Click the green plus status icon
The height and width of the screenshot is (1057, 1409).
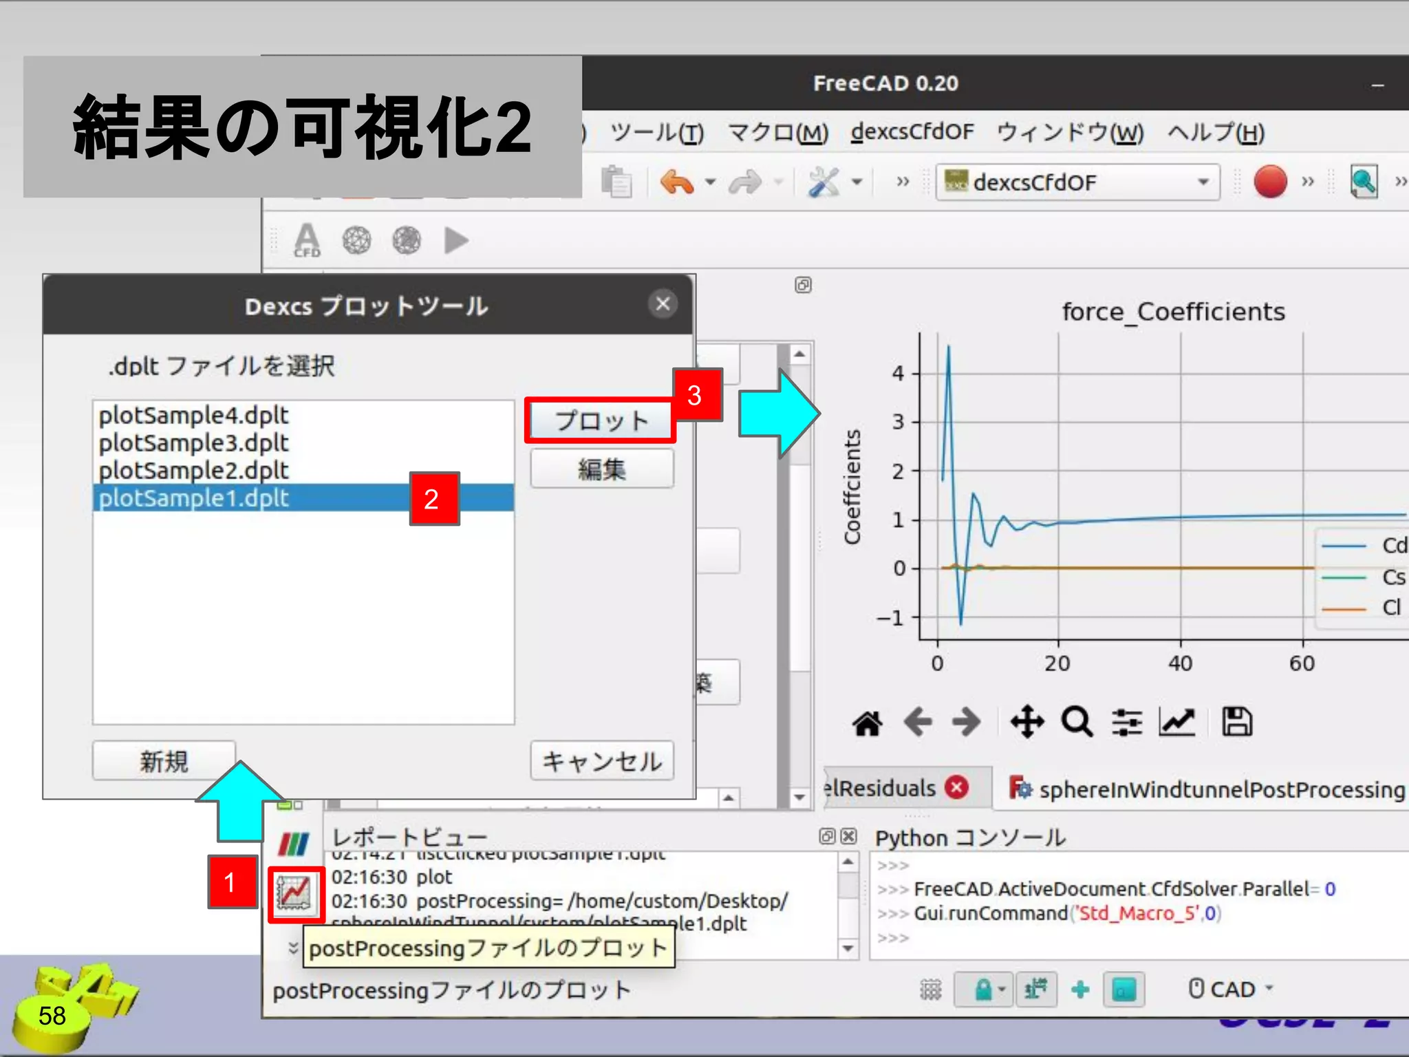pyautogui.click(x=1080, y=990)
